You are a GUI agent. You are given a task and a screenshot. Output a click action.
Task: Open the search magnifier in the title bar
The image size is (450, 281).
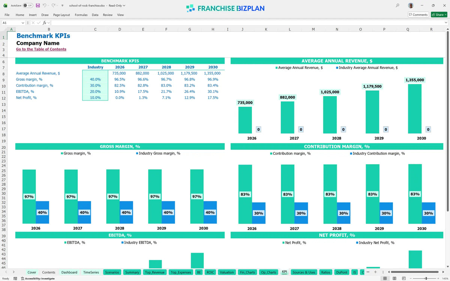397,6
